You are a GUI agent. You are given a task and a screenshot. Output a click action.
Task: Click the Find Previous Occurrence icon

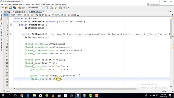(x=40, y=15)
